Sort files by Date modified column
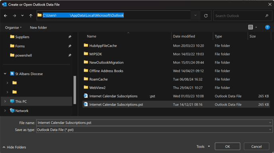Screen dimensions: 274x153 (184, 36)
